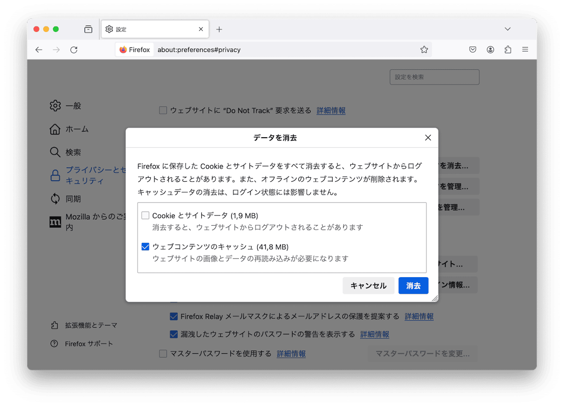Open a new tab with plus button
564x406 pixels.
(219, 29)
